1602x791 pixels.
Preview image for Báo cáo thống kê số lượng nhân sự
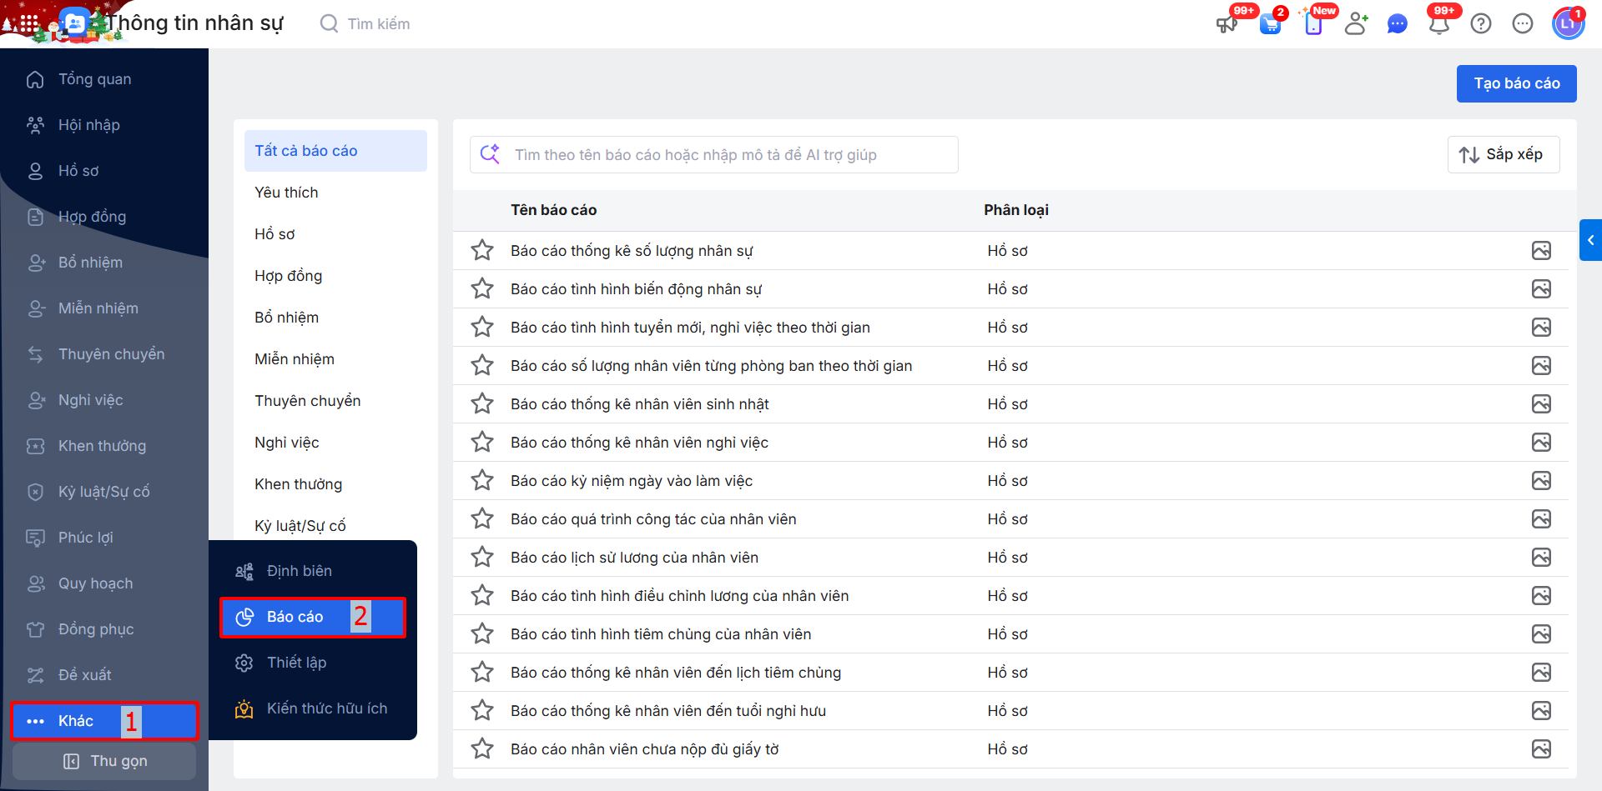pyautogui.click(x=1541, y=251)
